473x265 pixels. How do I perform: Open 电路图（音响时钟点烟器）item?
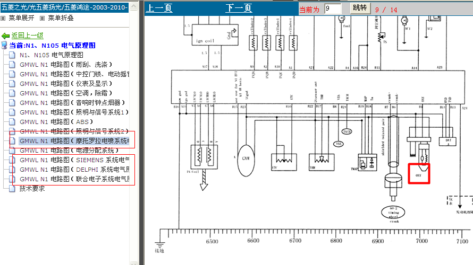click(x=72, y=103)
